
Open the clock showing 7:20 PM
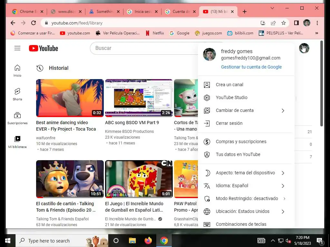pos(302,241)
